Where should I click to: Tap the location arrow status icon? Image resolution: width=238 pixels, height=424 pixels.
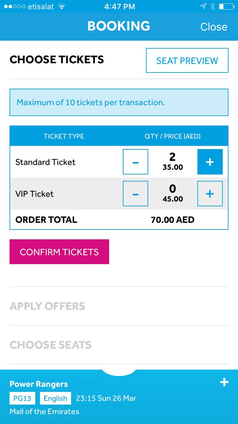[203, 6]
